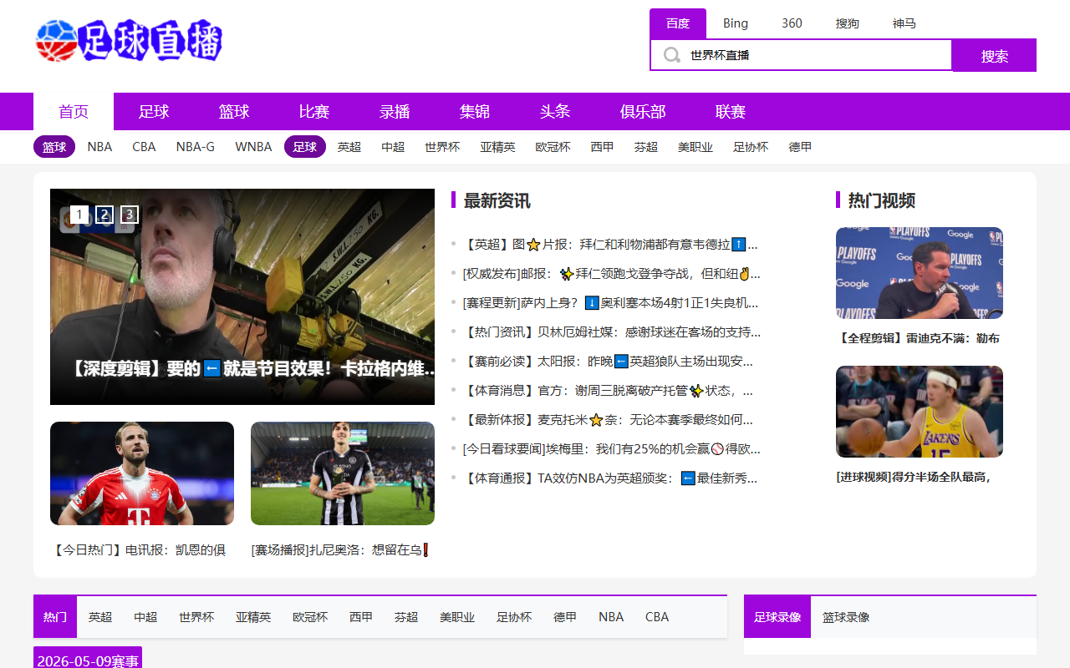Select the CBA tab in match schedule

[657, 617]
